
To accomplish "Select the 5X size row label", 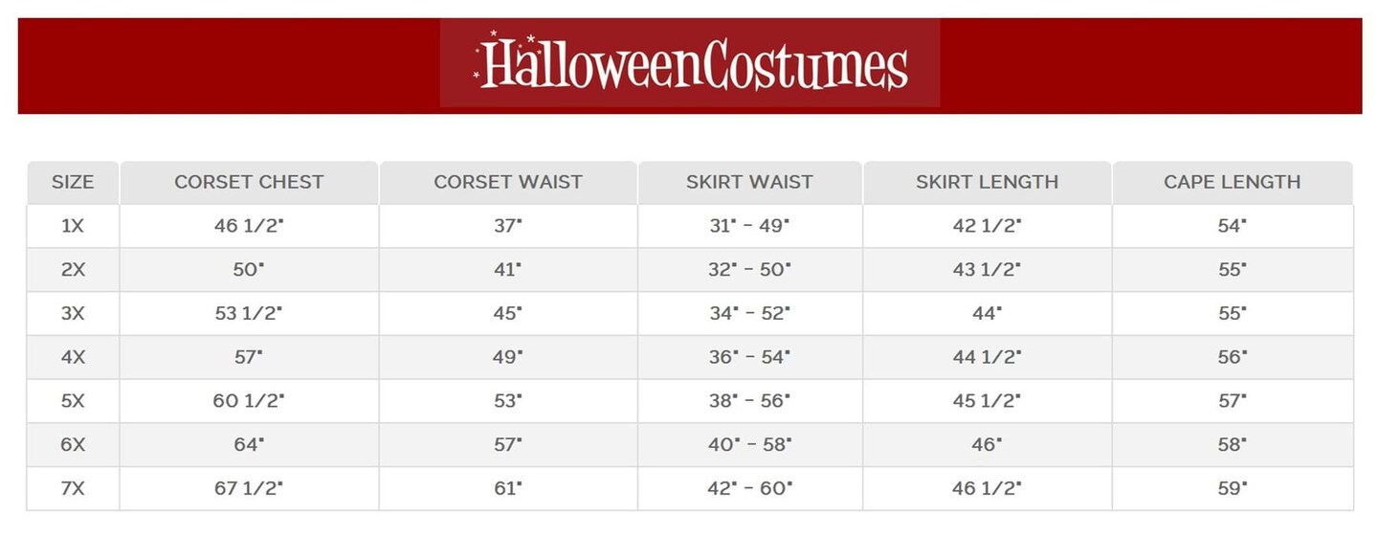I will tap(73, 401).
